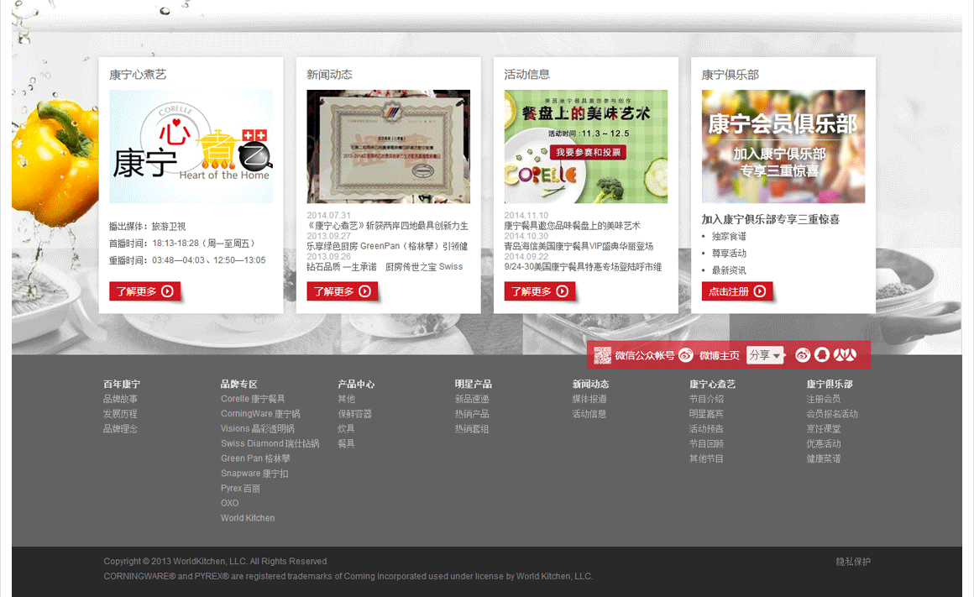The width and height of the screenshot is (974, 597).
Task: Open event 9/24-30美国康宁餐具特惠专场
Action: click(584, 266)
